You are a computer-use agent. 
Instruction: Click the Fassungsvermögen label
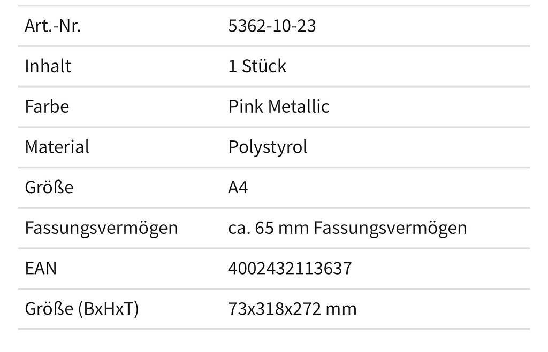pyautogui.click(x=101, y=229)
